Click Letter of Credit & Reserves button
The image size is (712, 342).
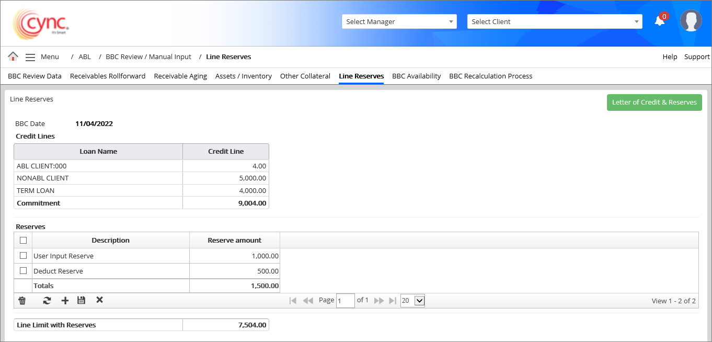point(654,102)
